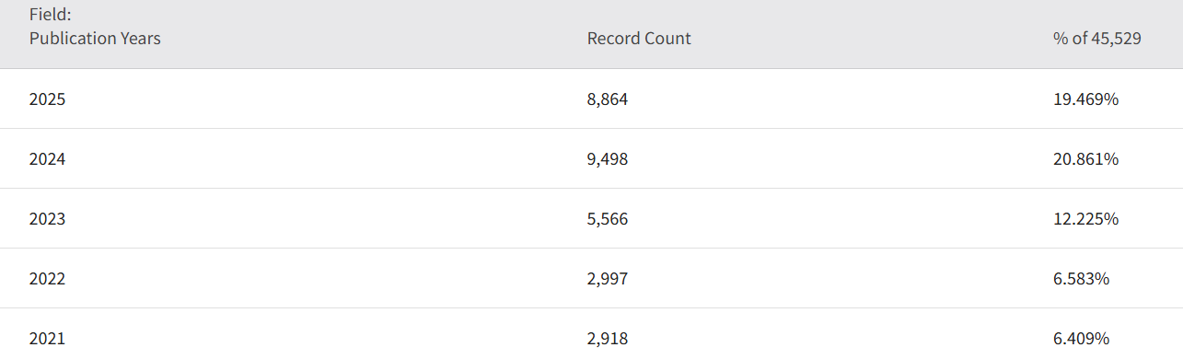Select the 2022 publication year cell
Screen dimensions: 1183x359
47,279
